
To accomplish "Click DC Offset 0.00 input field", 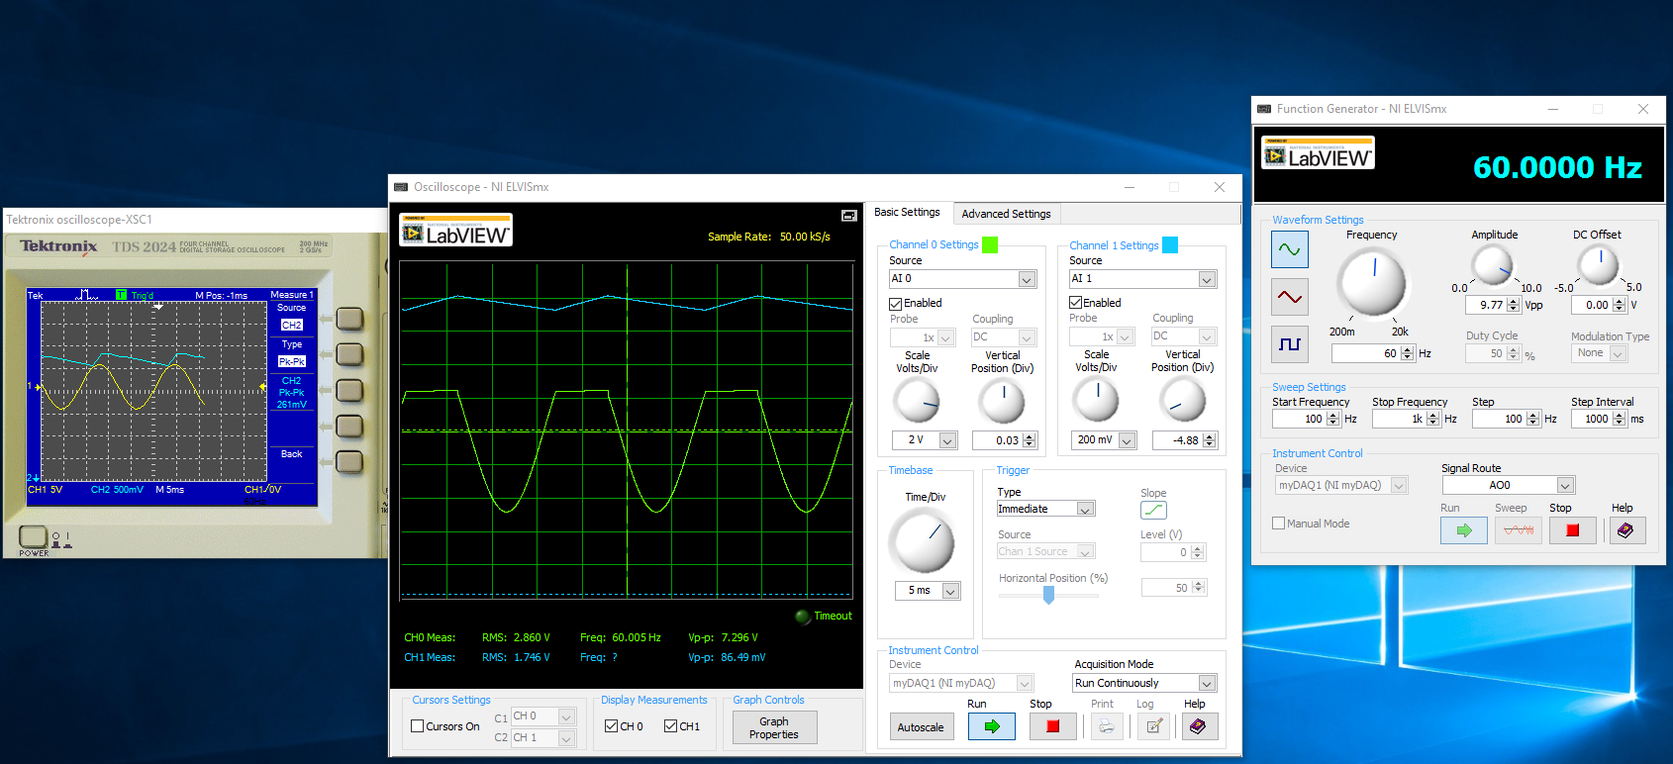I will 1591,305.
